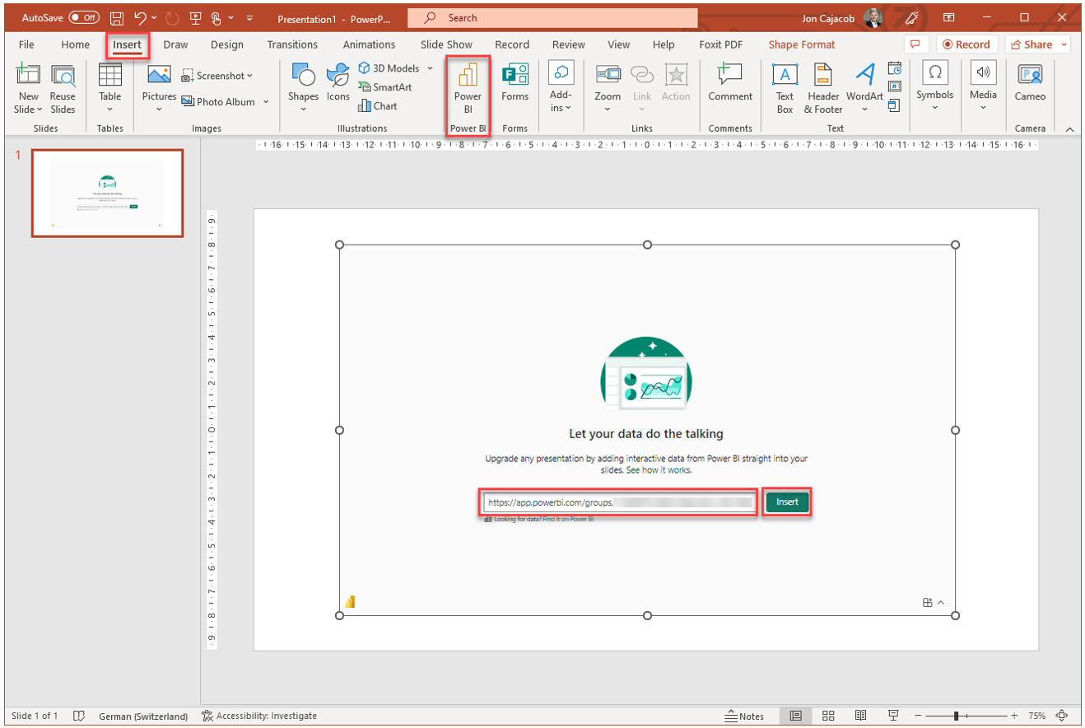Insert a Chart
Screen dimensions: 1085x728
[378, 106]
